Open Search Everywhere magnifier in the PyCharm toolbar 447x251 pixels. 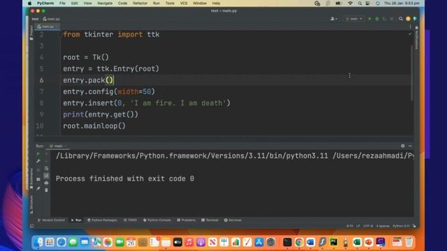401,19
